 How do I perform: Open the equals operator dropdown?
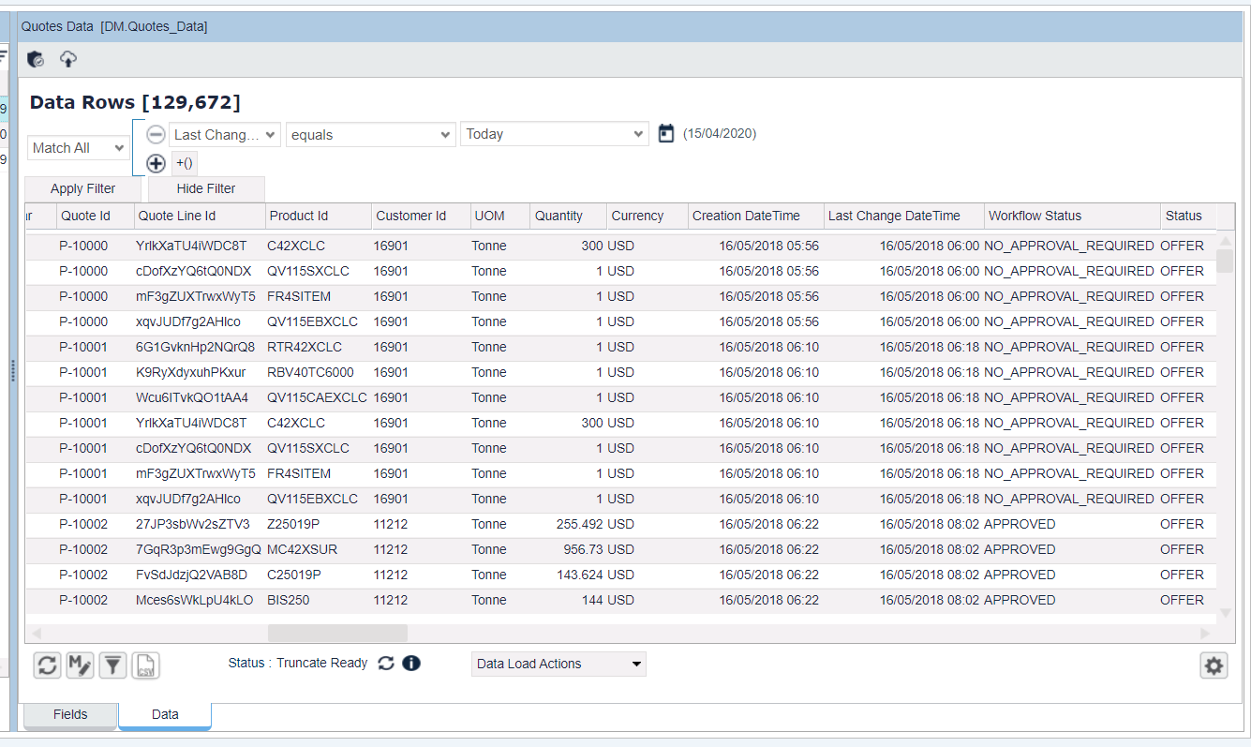coord(370,135)
